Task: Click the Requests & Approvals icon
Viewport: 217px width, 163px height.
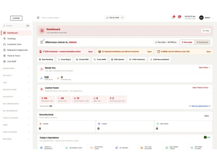Action: tap(4, 50)
